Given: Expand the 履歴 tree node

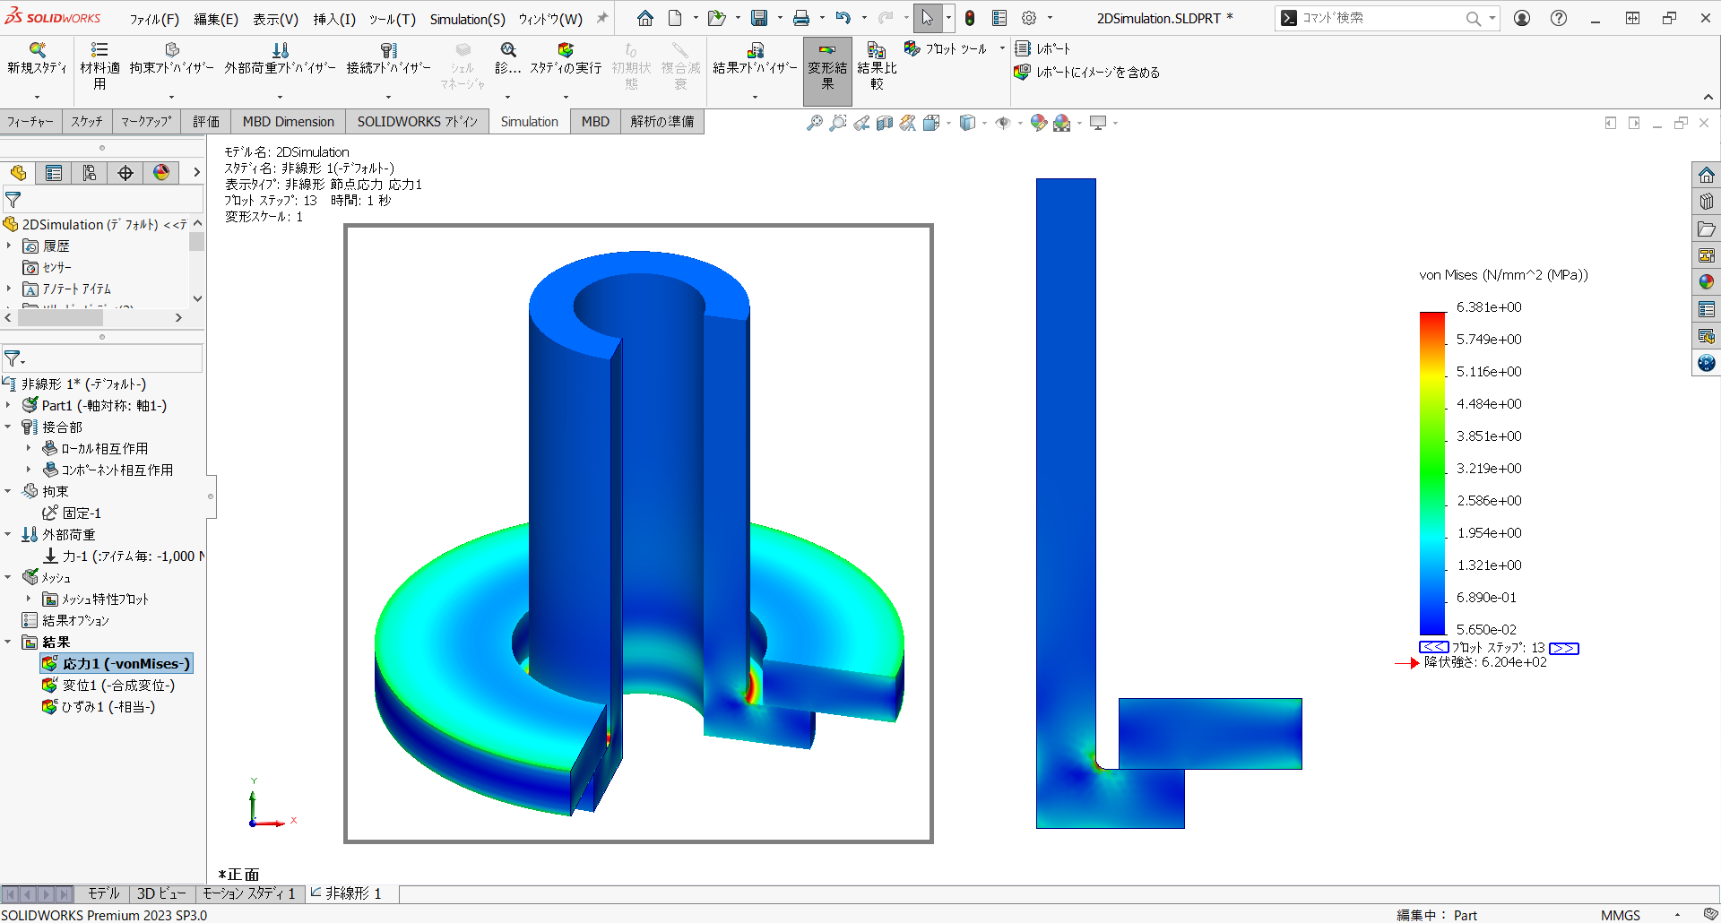Looking at the screenshot, I should (x=8, y=246).
